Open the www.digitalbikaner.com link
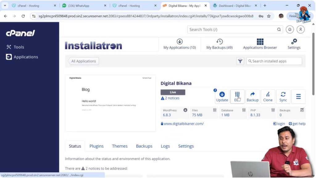 (184, 124)
